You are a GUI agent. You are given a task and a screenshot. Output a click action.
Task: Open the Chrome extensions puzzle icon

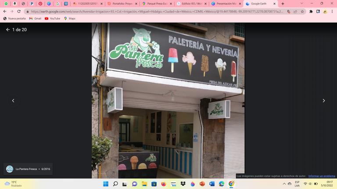tap(311, 11)
